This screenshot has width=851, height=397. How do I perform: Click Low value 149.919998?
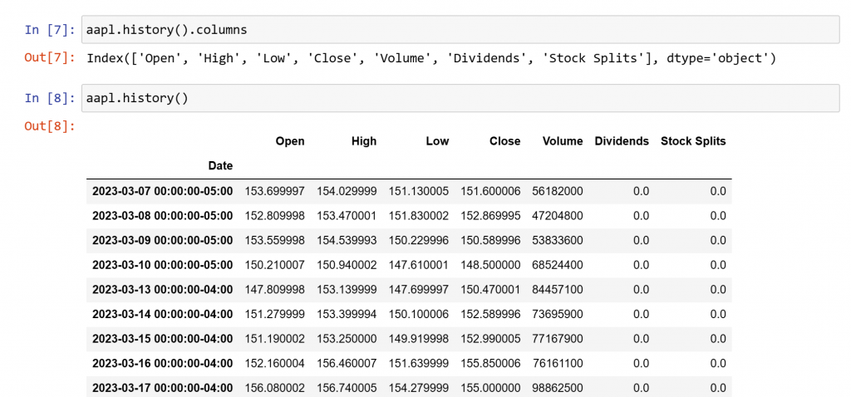coord(419,339)
